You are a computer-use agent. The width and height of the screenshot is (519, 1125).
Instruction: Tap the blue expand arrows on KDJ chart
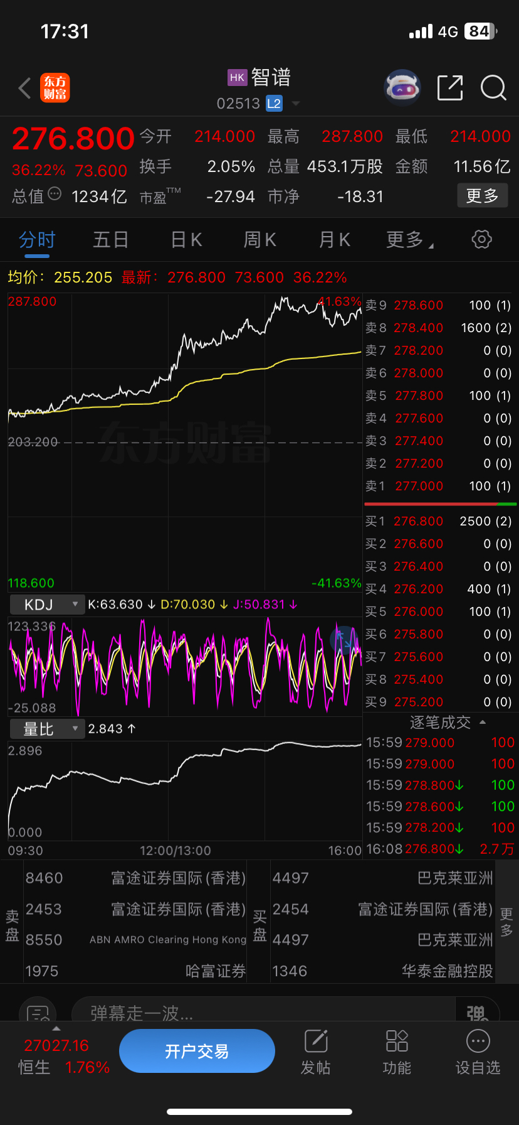click(x=343, y=639)
